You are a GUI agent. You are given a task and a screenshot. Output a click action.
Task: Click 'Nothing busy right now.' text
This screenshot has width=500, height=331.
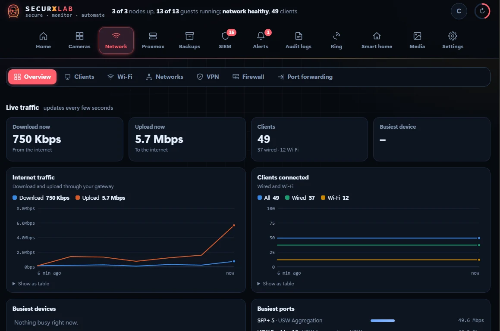(x=46, y=322)
